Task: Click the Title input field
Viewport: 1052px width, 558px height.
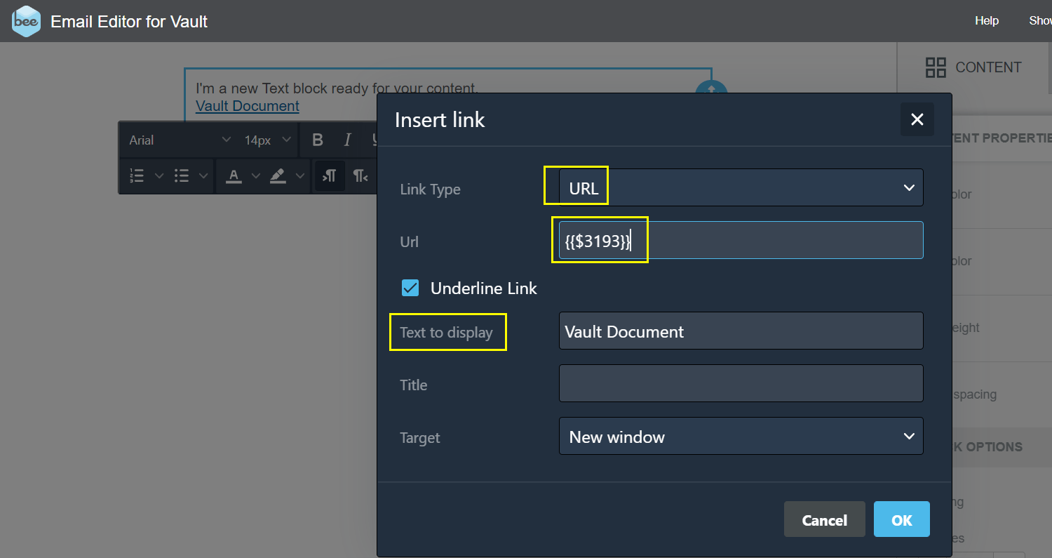Action: 741,383
